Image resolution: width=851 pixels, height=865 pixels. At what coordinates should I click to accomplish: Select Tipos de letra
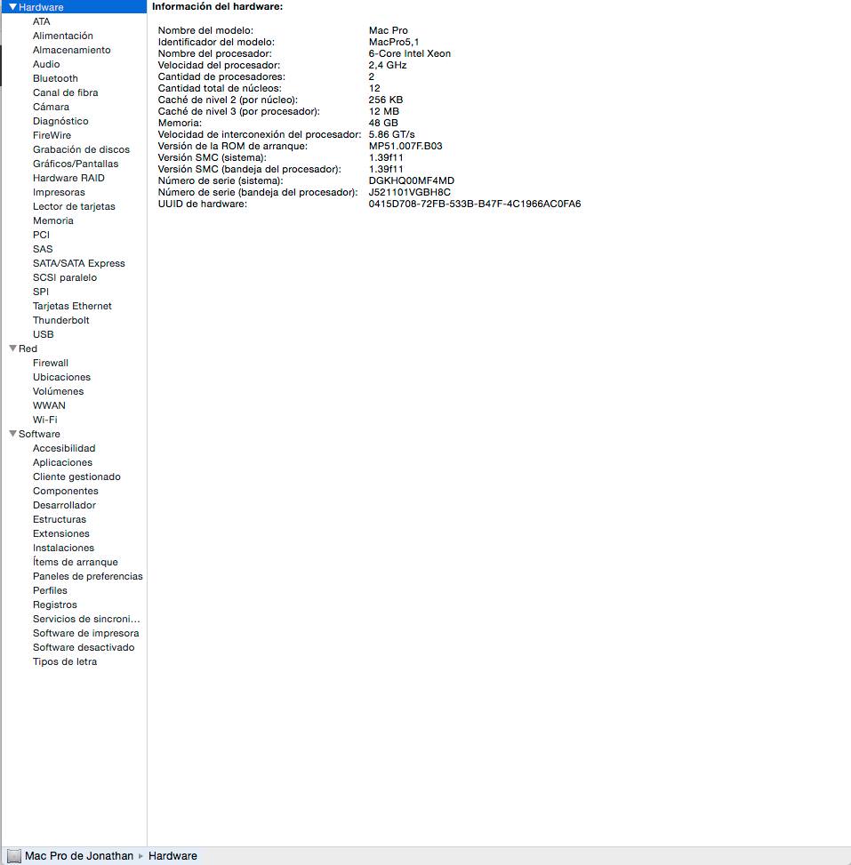tap(65, 662)
